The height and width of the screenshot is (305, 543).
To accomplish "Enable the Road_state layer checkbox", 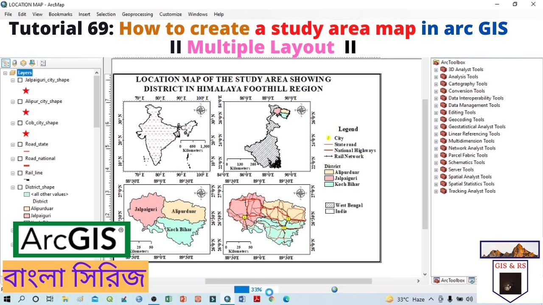I will (x=20, y=144).
